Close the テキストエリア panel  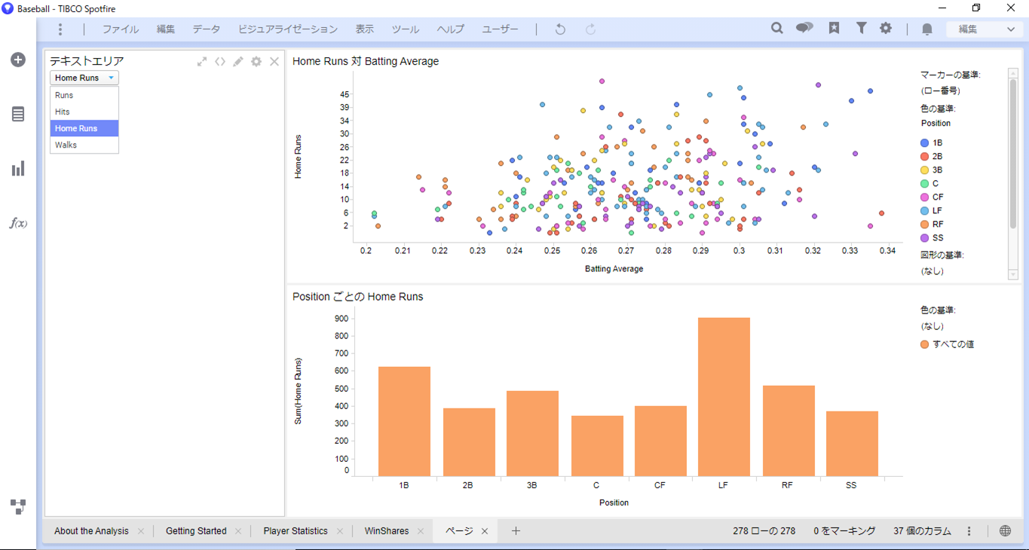(x=274, y=62)
